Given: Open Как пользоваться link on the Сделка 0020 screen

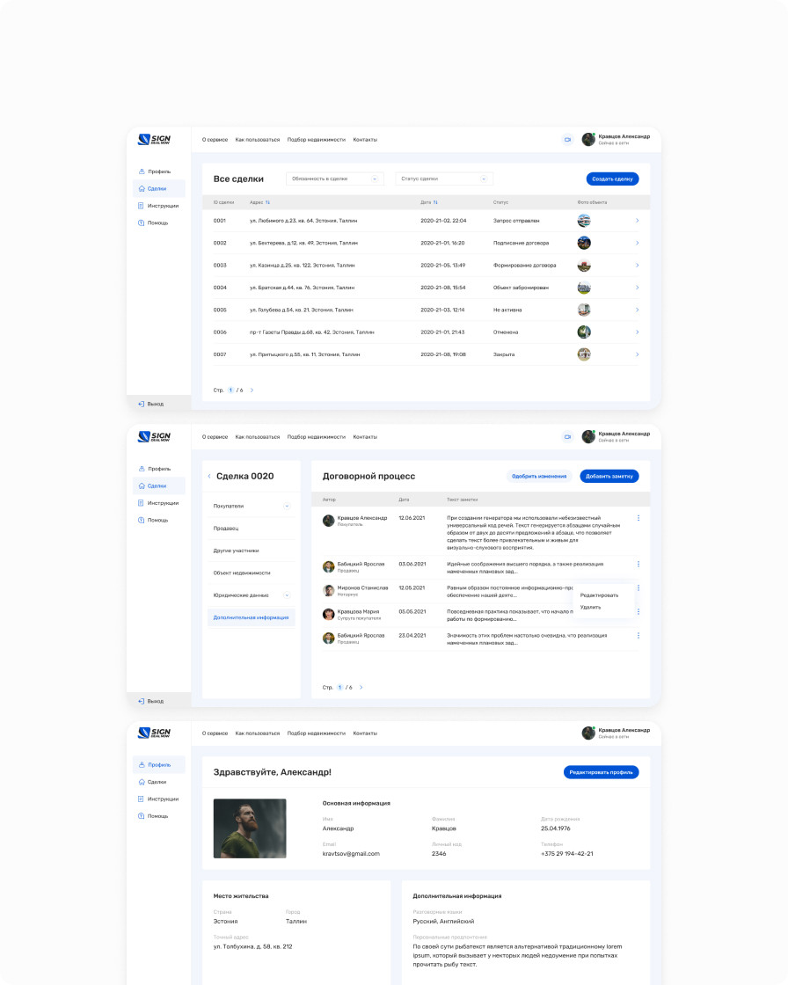Looking at the screenshot, I should tap(258, 436).
